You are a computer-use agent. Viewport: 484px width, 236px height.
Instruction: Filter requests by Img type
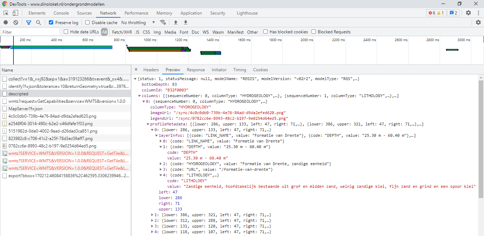157,32
